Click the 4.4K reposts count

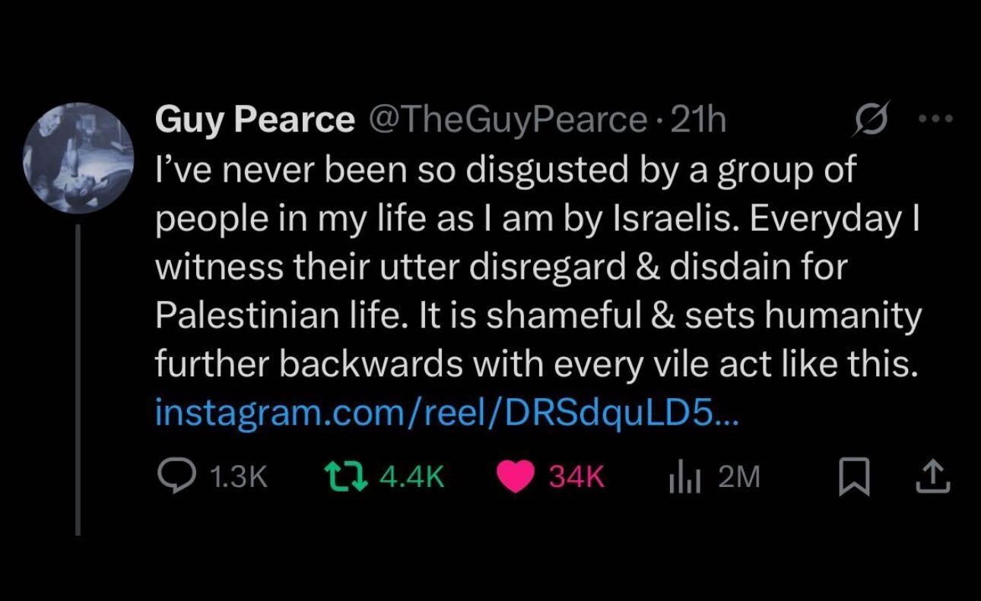411,476
